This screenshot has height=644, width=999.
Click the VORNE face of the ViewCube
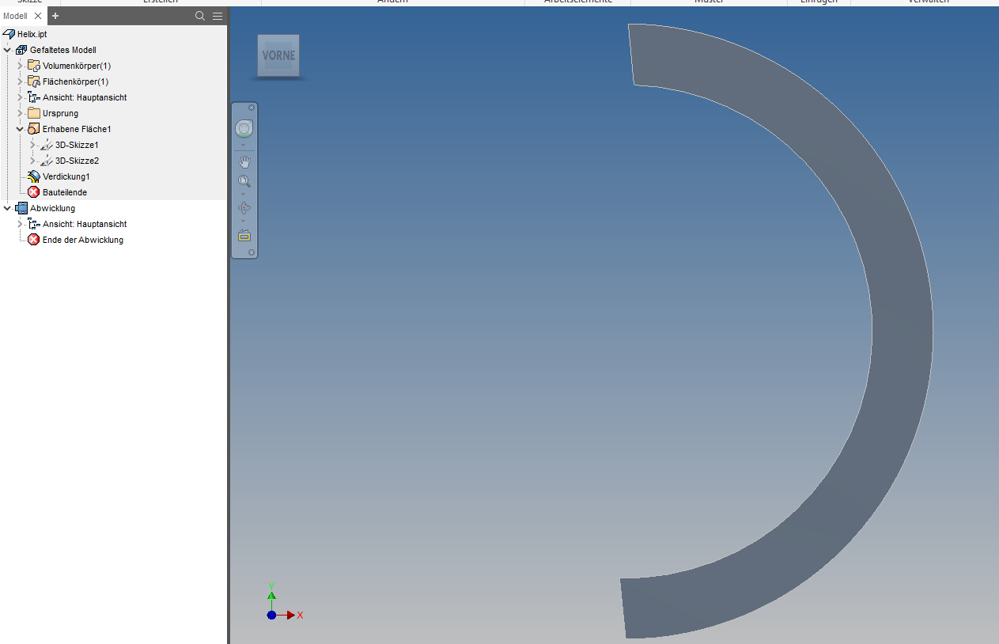coord(278,56)
